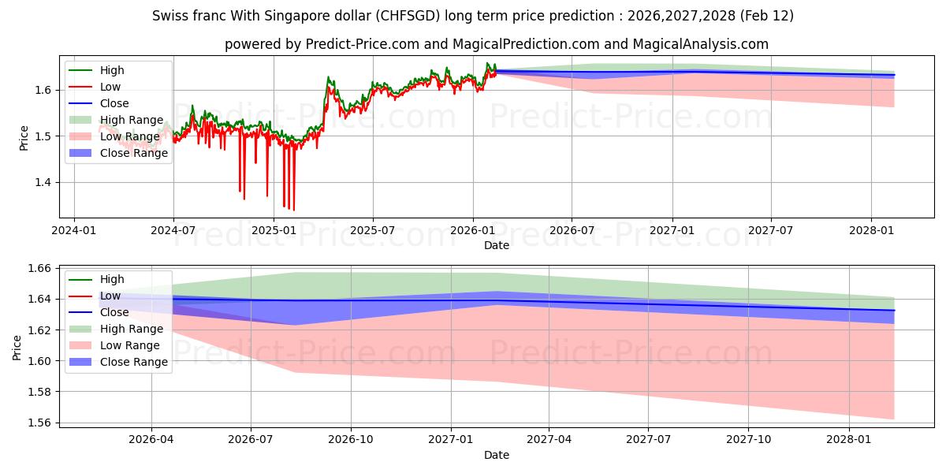946x473 pixels.
Task: Click the 2025-07 tick on top chart axis
Action: point(372,229)
